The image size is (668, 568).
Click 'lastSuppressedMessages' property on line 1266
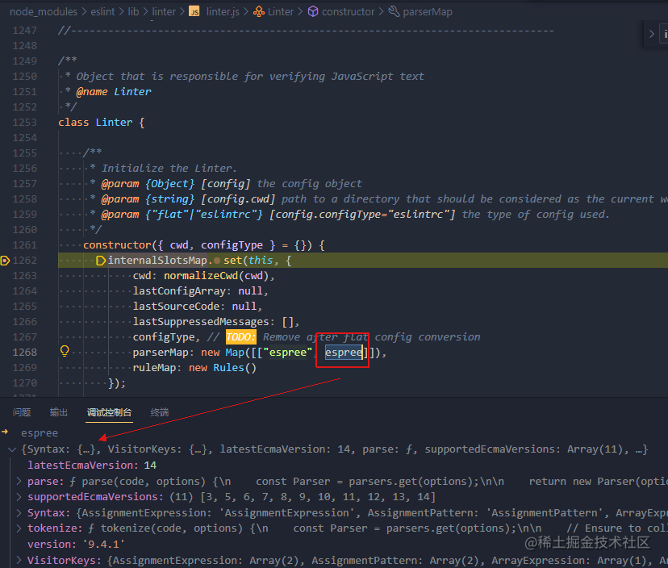[201, 322]
